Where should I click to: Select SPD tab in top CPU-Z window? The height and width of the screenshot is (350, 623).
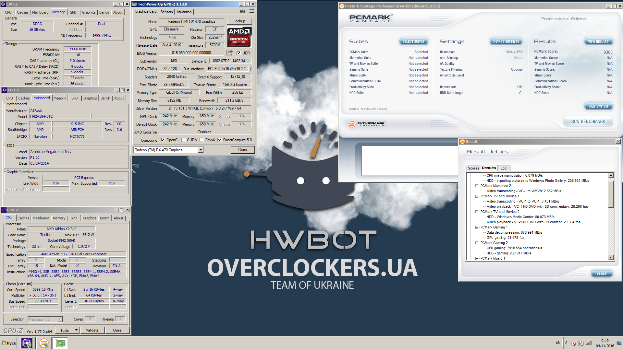coord(73,12)
